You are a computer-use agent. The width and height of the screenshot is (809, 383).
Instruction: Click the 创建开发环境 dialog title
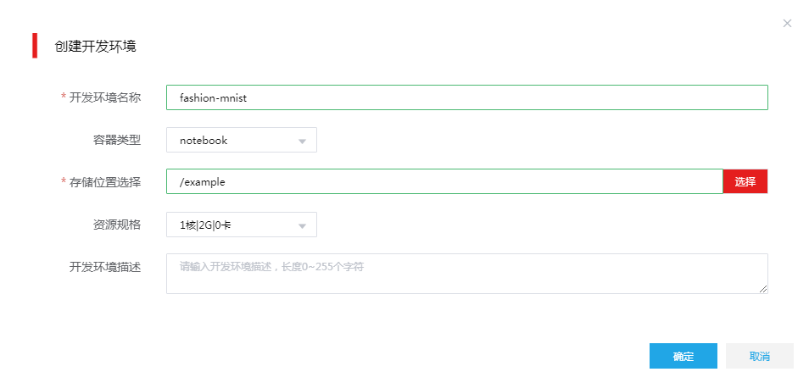point(96,46)
